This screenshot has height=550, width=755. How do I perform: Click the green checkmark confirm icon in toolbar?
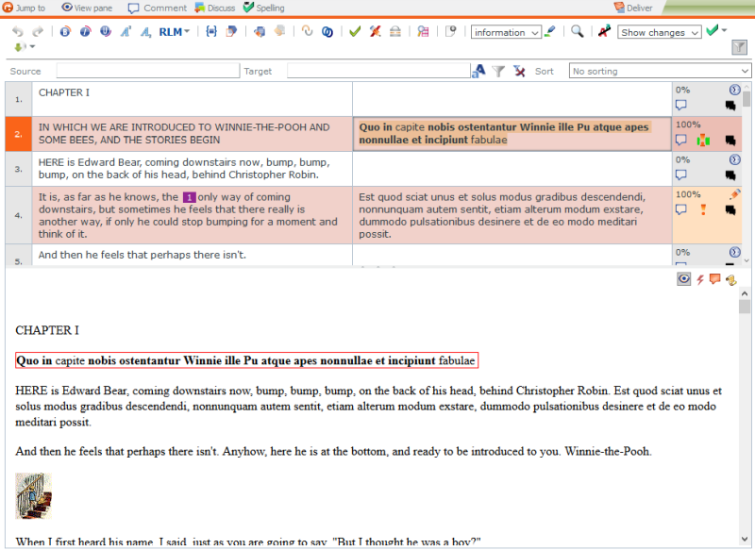click(355, 32)
